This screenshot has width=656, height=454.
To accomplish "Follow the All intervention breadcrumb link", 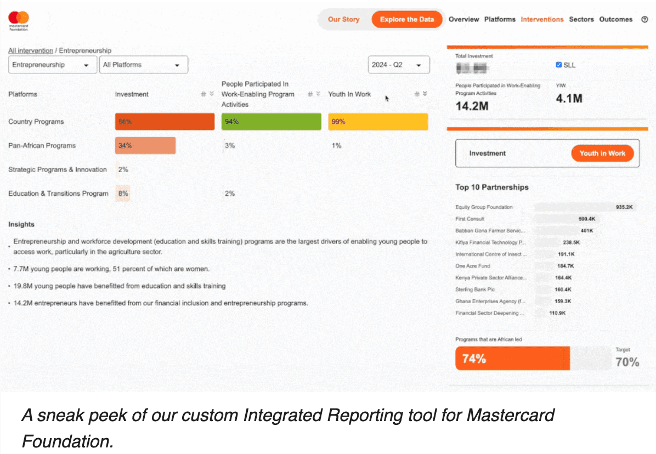I will tap(31, 51).
